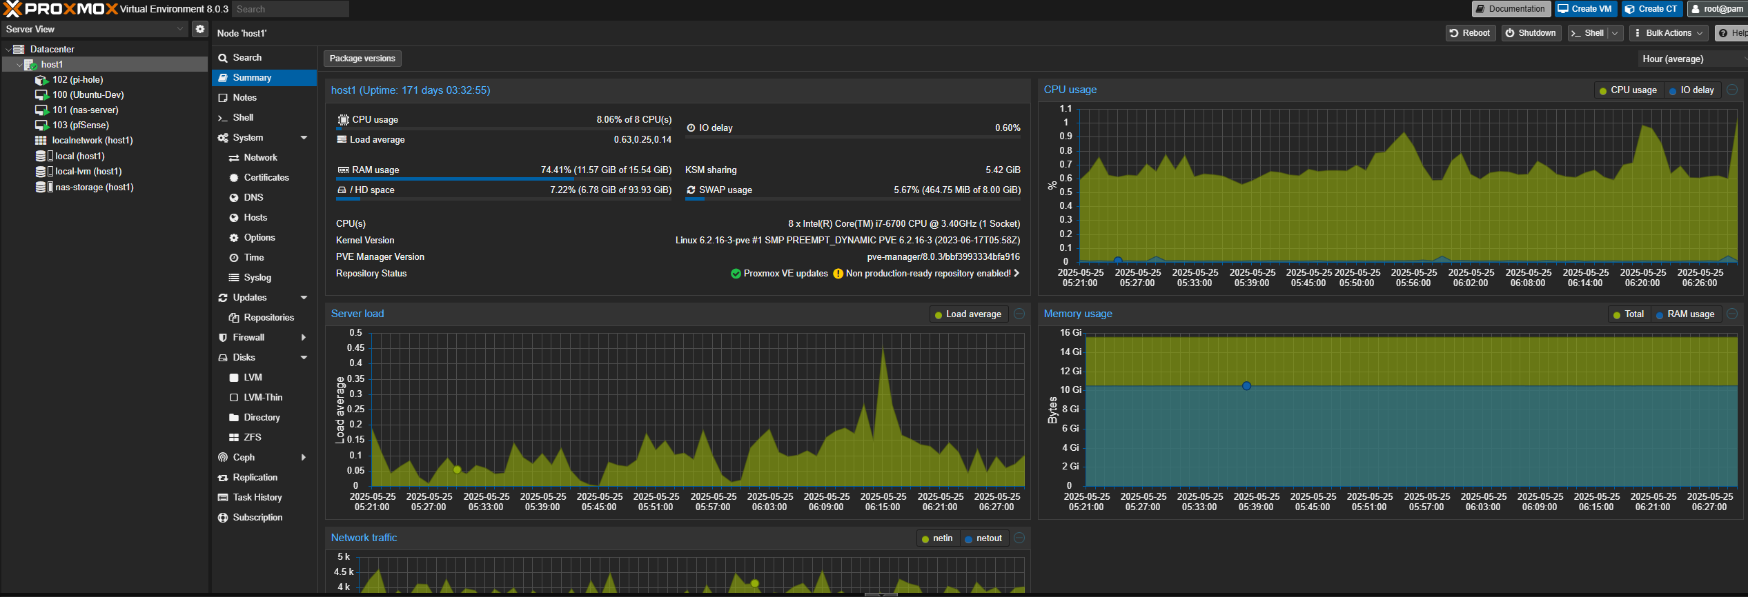The width and height of the screenshot is (1748, 597).
Task: Click the blue data point on Memory chart
Action: 1246,386
